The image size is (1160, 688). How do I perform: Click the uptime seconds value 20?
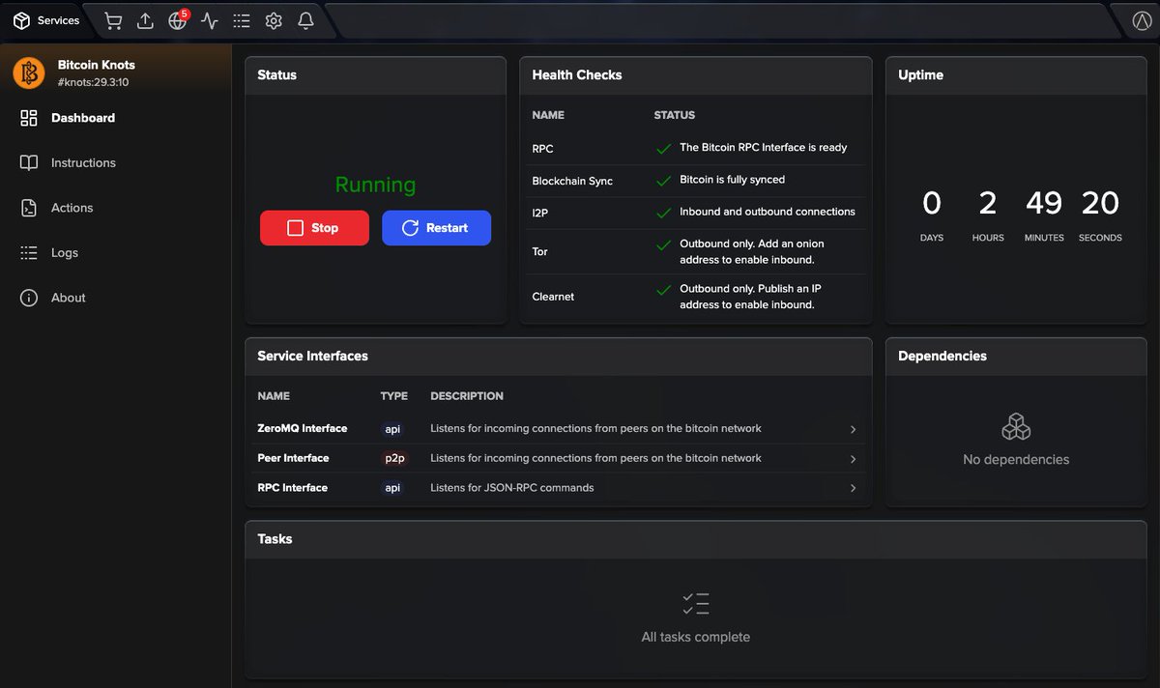[x=1100, y=203]
